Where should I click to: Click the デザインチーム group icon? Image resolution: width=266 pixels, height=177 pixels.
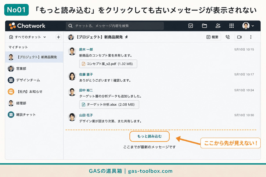11,80
